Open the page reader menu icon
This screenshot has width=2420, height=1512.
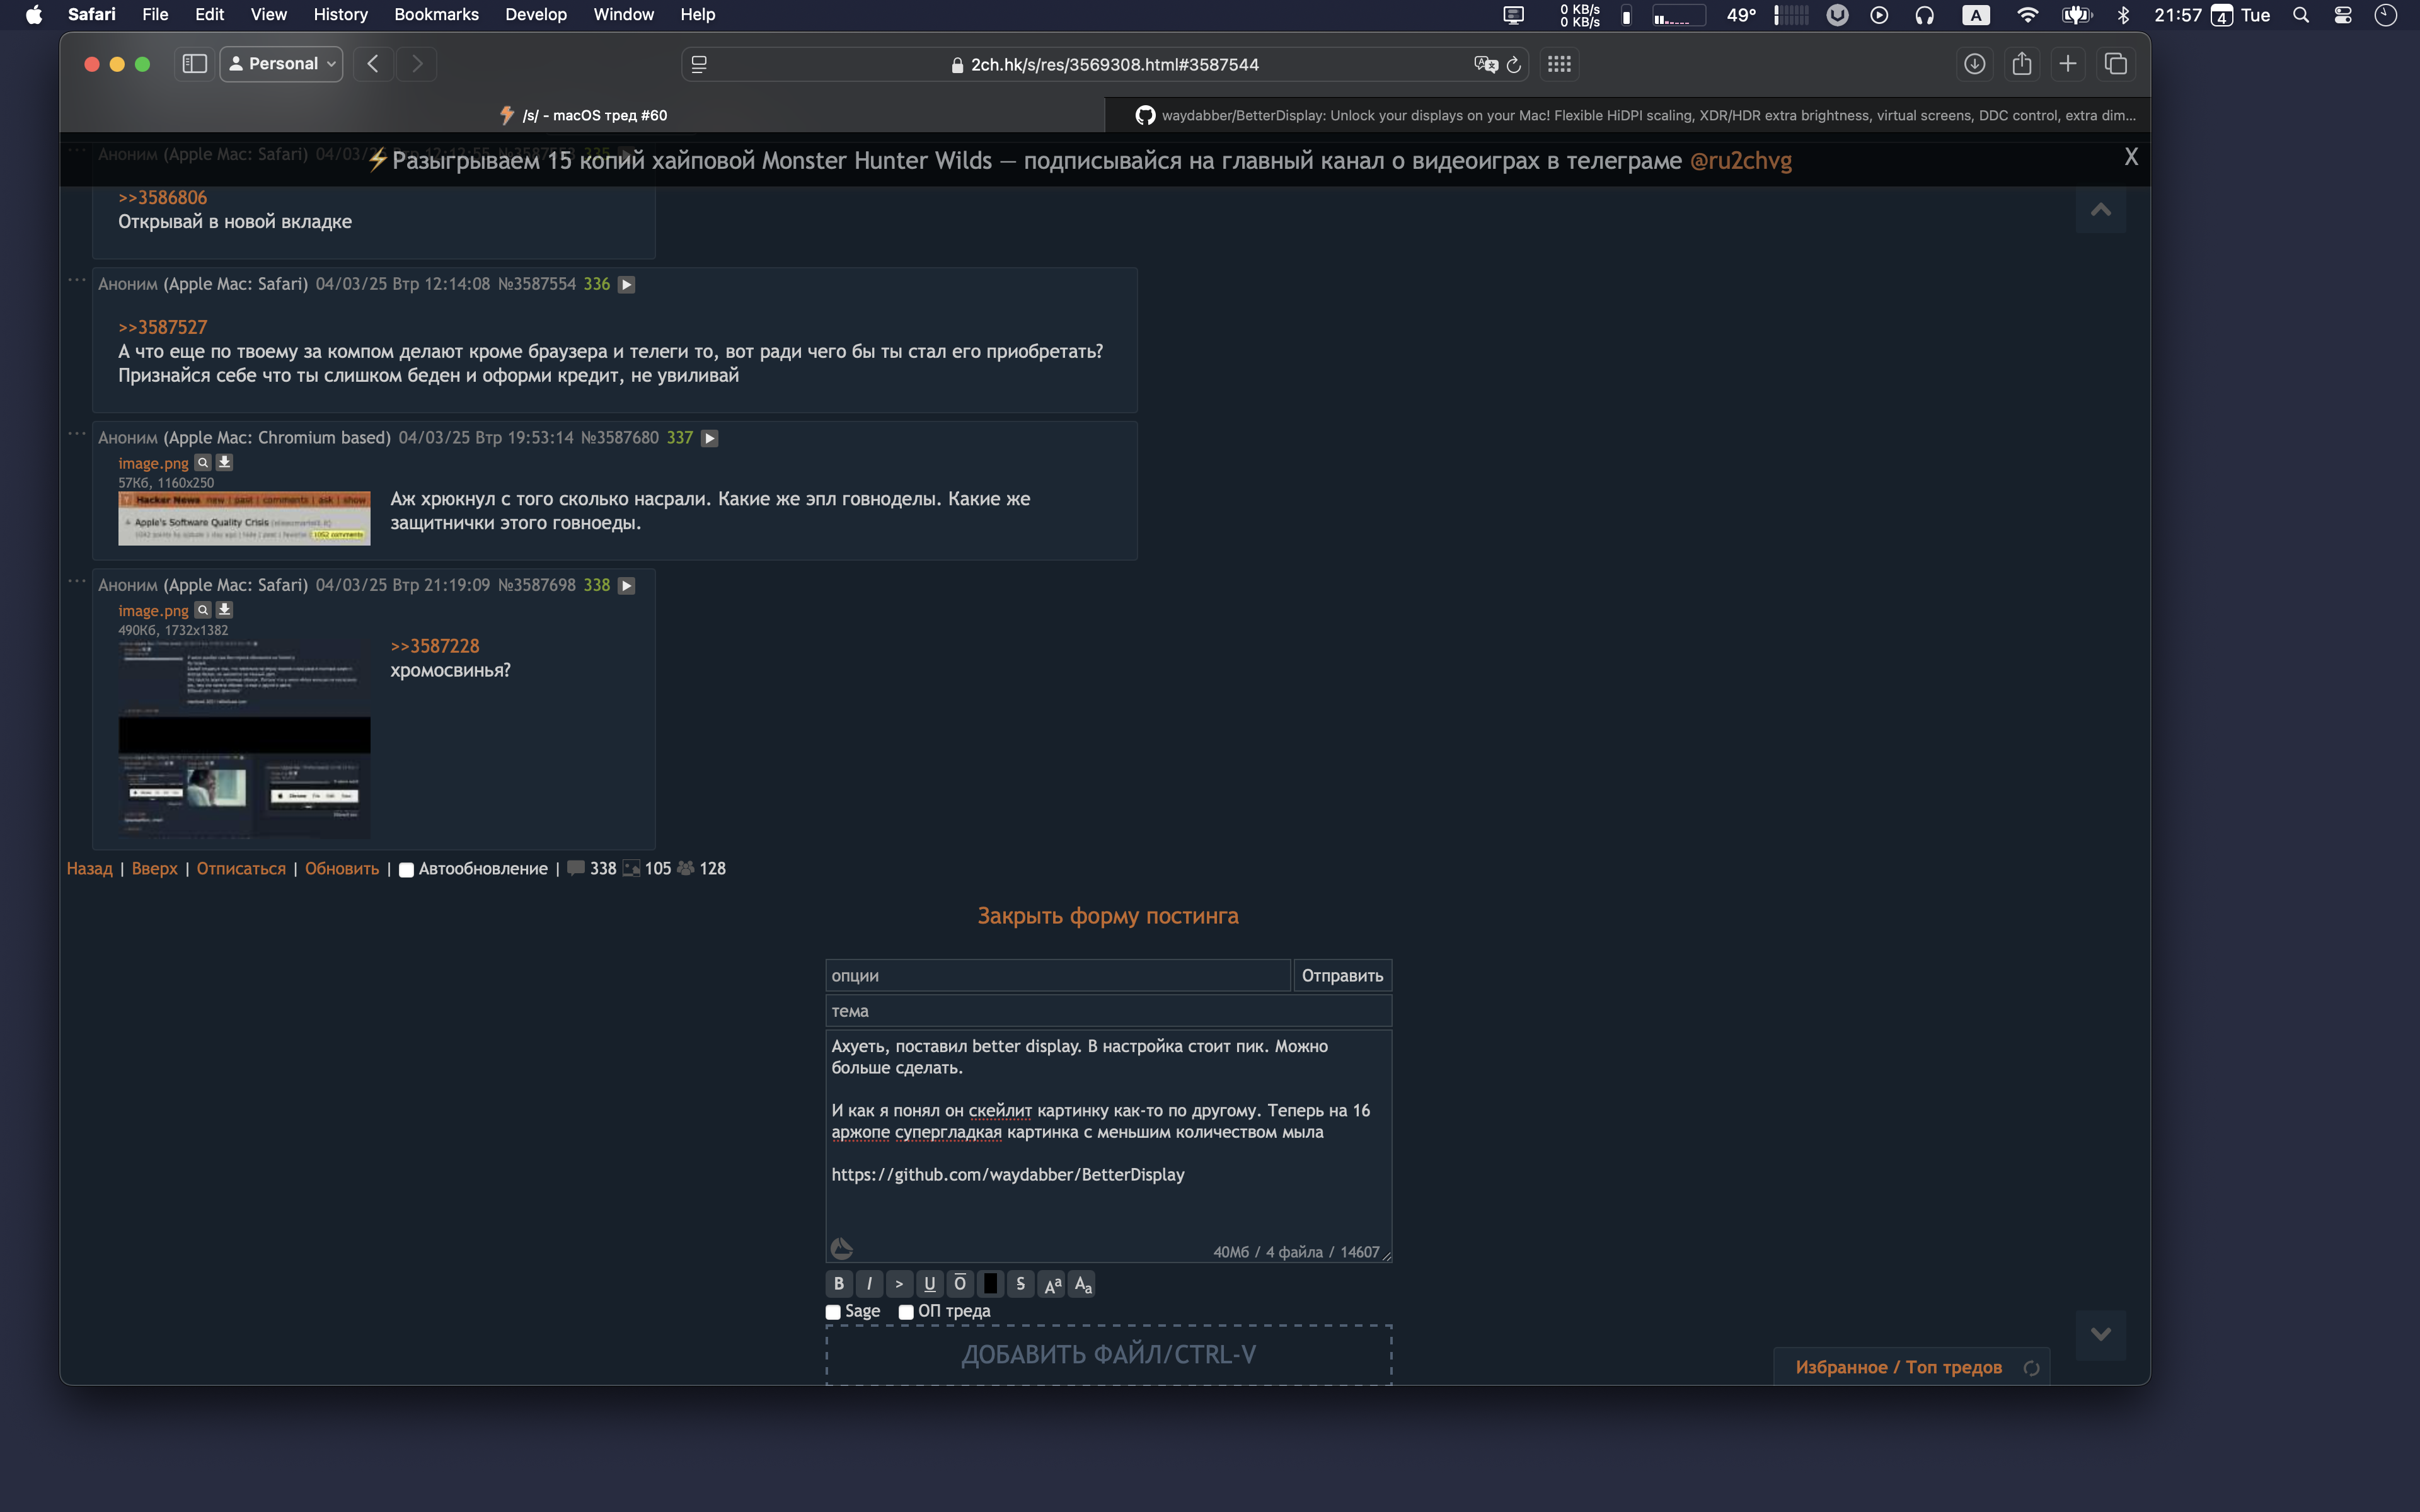699,65
